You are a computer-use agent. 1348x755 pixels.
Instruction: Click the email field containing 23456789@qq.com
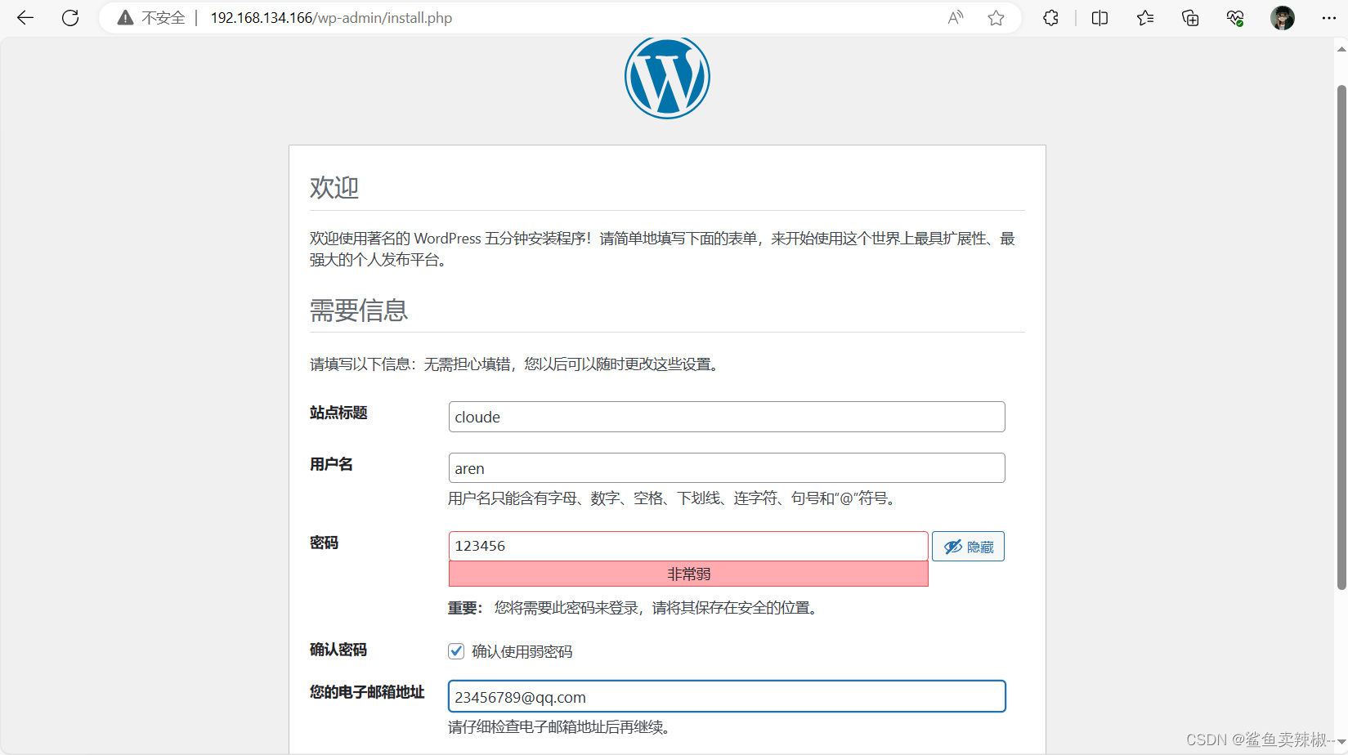point(727,697)
